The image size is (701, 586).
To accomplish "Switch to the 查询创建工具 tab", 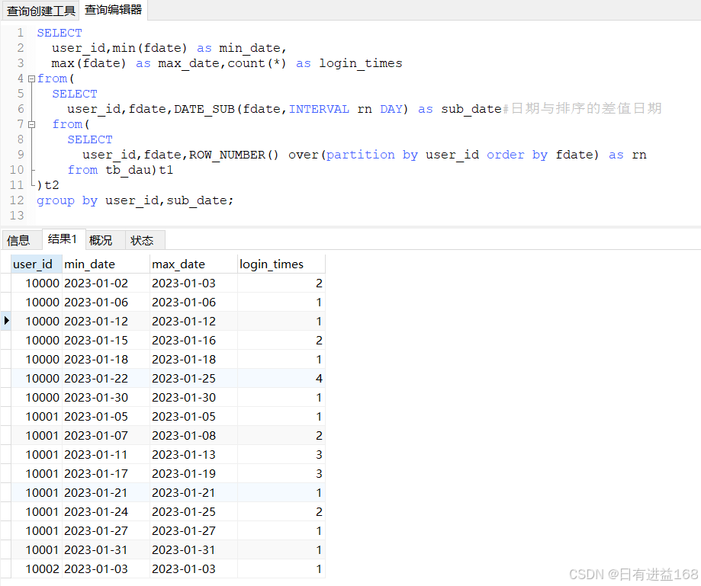I will pyautogui.click(x=40, y=11).
